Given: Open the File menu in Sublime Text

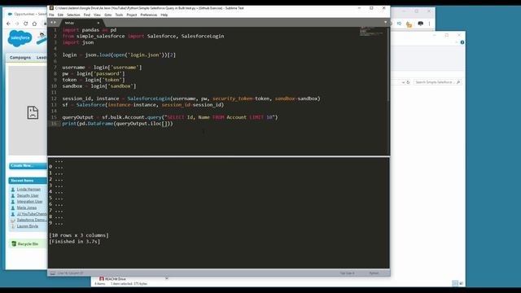Looking at the screenshot, I should (51, 15).
